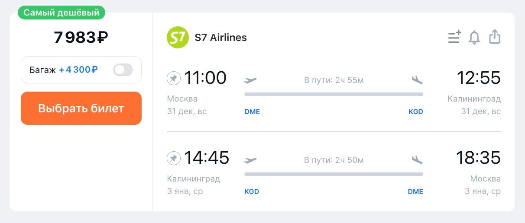
Task: Click the Самый дешёвый badge
Action: [x=62, y=13]
